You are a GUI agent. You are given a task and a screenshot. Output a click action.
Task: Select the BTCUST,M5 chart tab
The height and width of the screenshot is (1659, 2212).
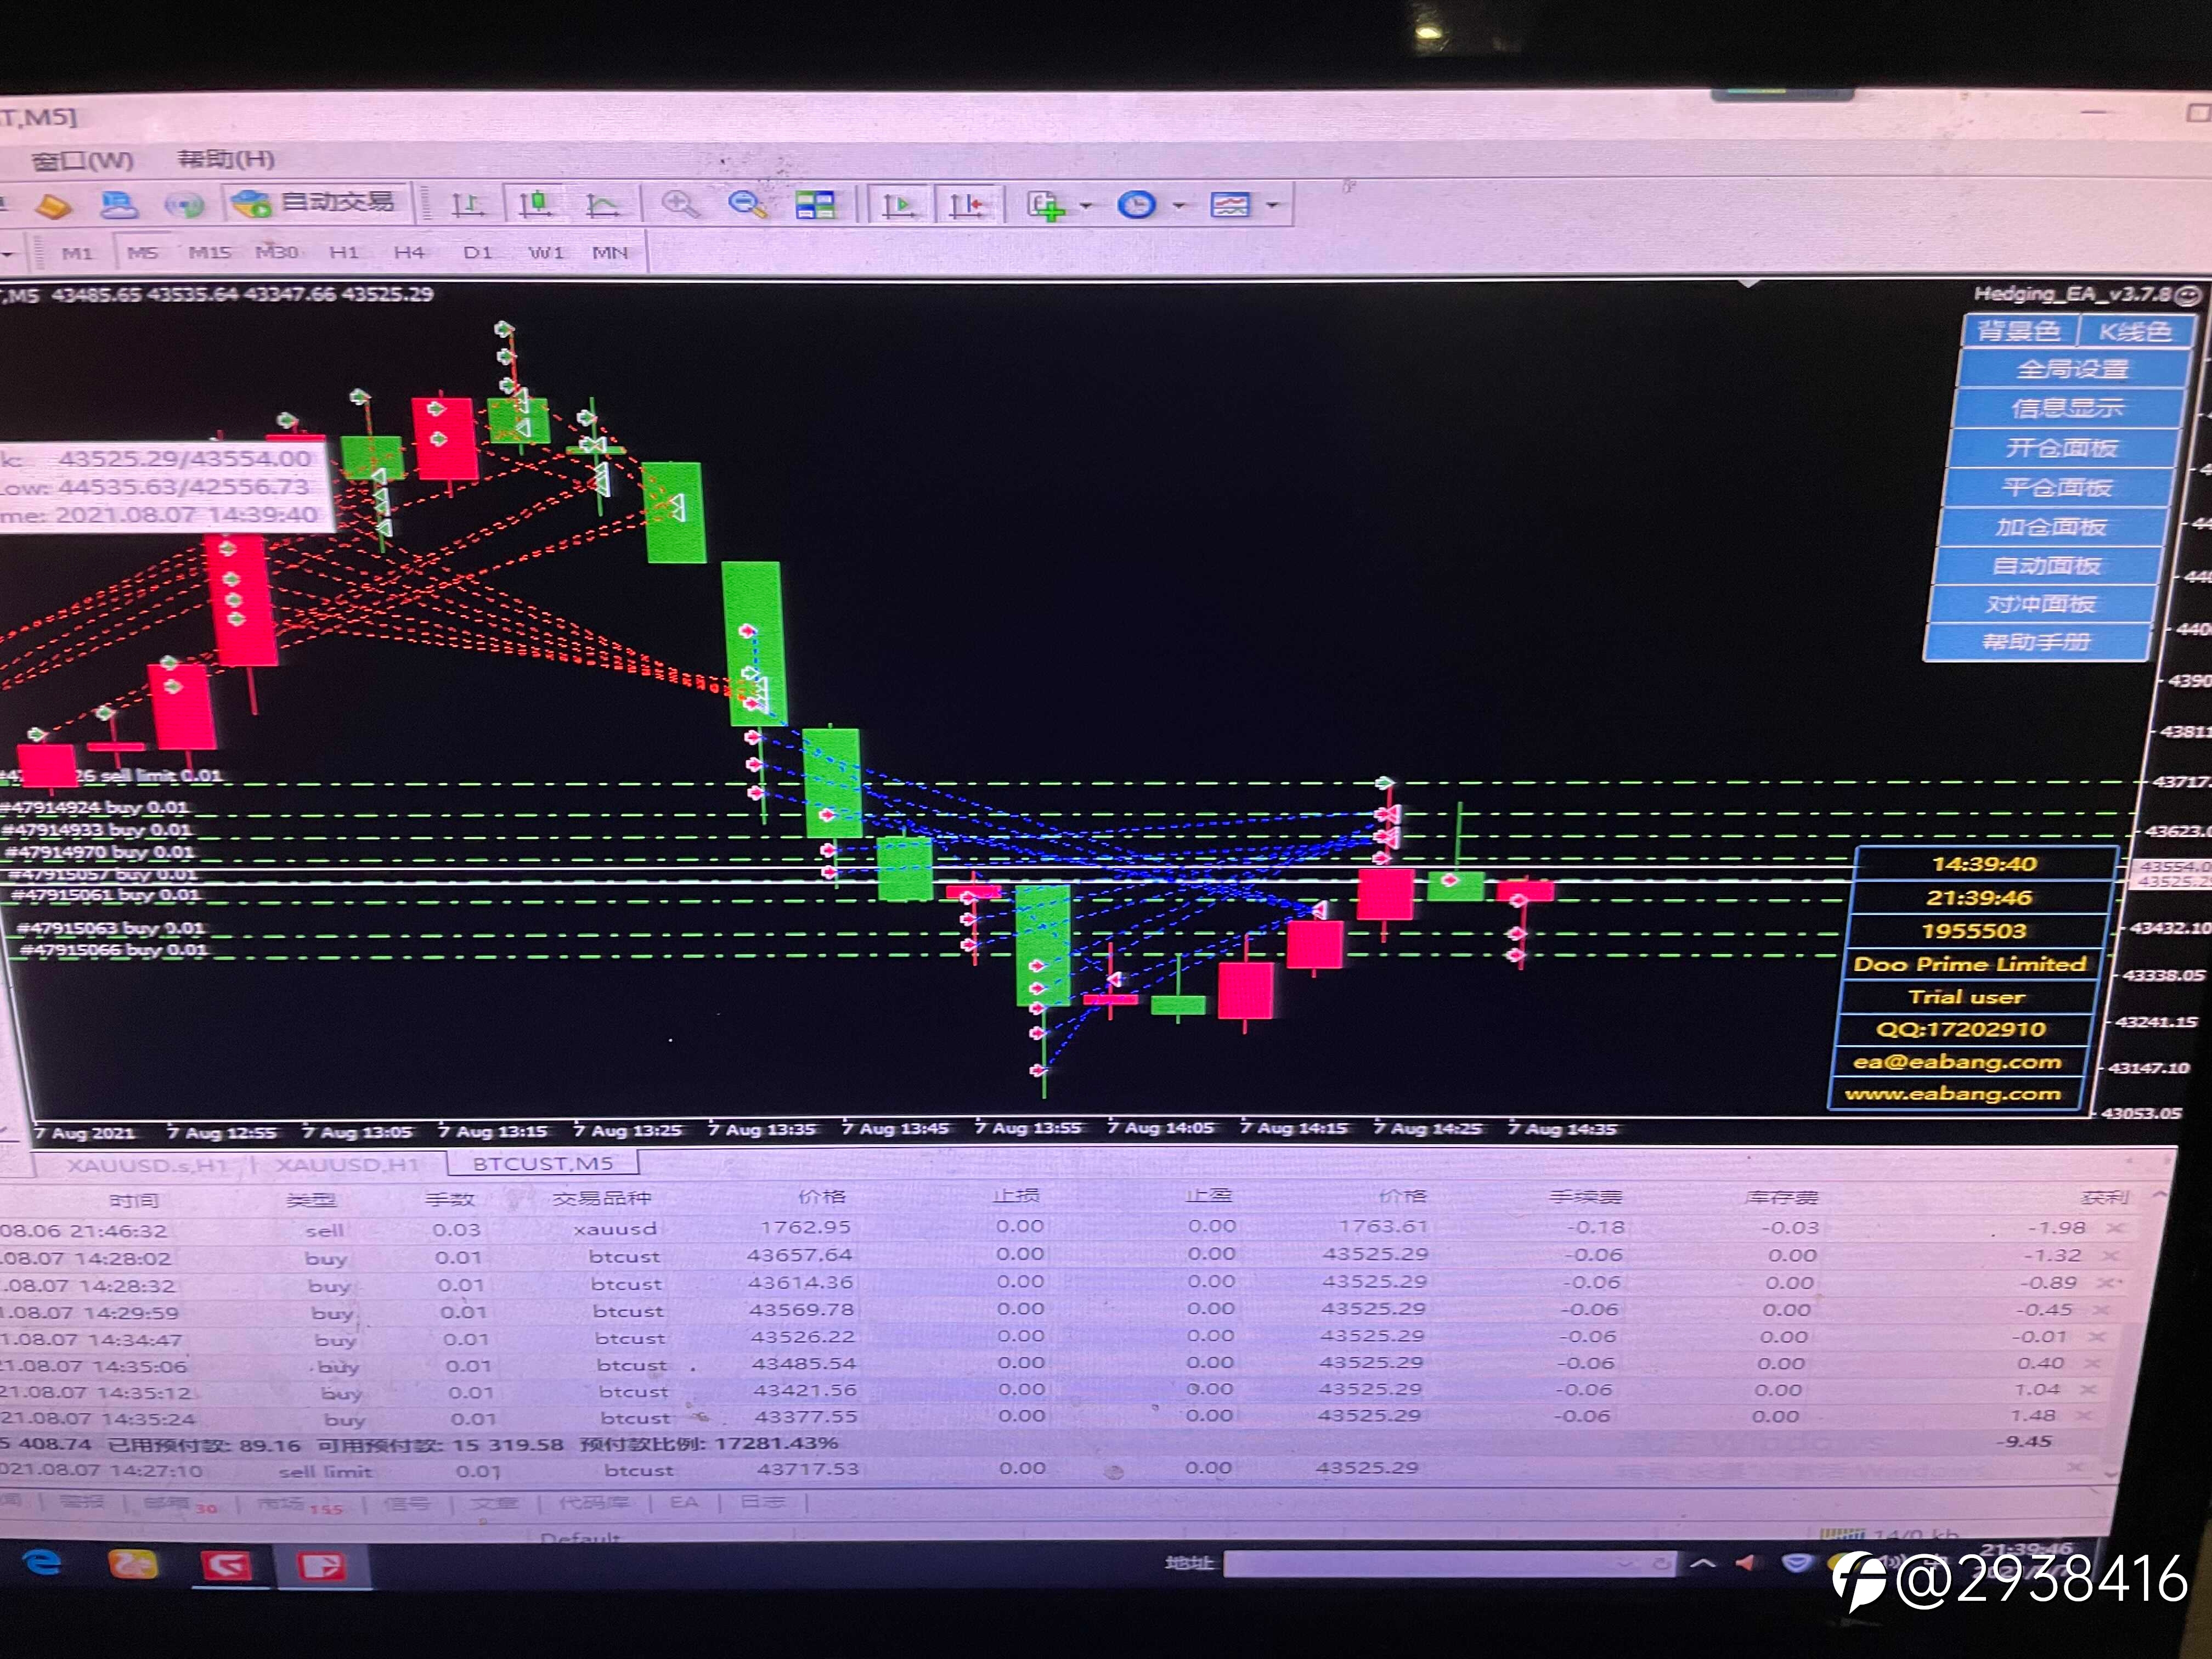542,1164
